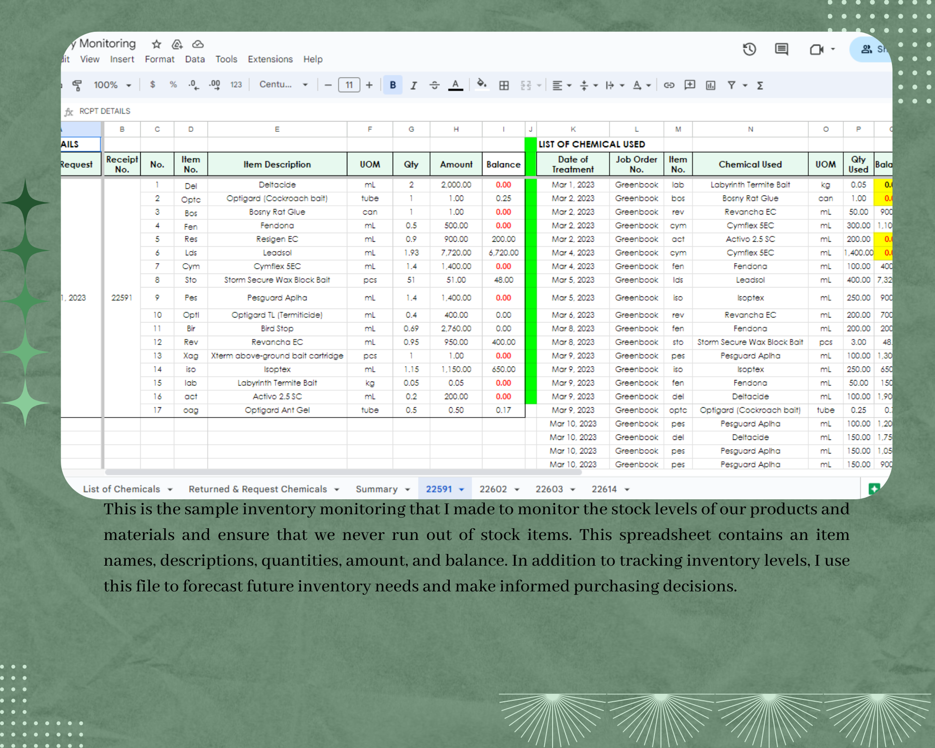
Task: Star the Monitoring document
Action: click(156, 44)
